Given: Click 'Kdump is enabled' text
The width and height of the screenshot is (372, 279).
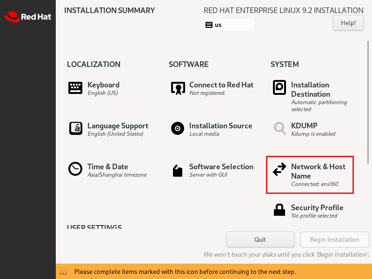Looking at the screenshot, I should pos(313,134).
